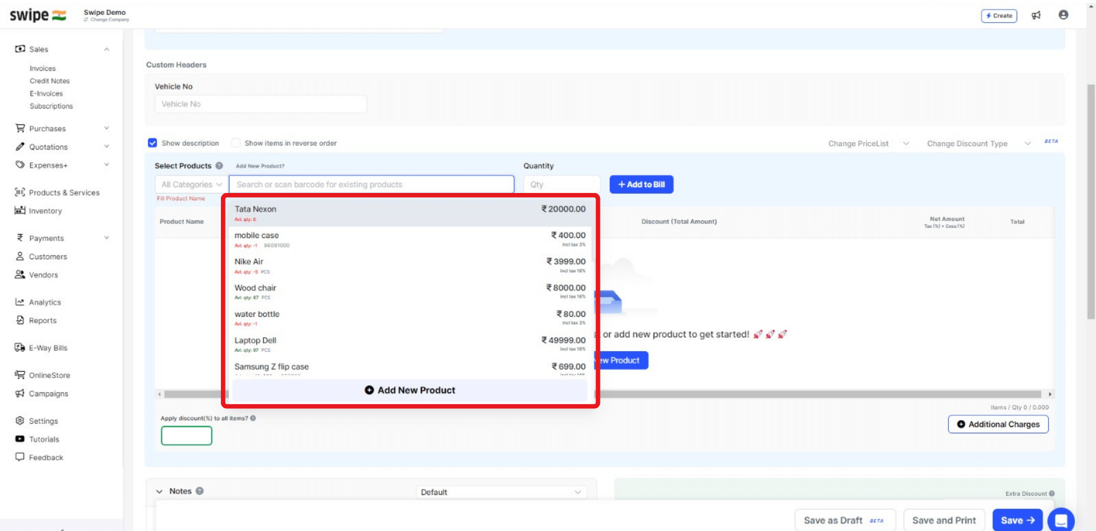Click the Add New Product button
The height and width of the screenshot is (531, 1096).
[409, 390]
